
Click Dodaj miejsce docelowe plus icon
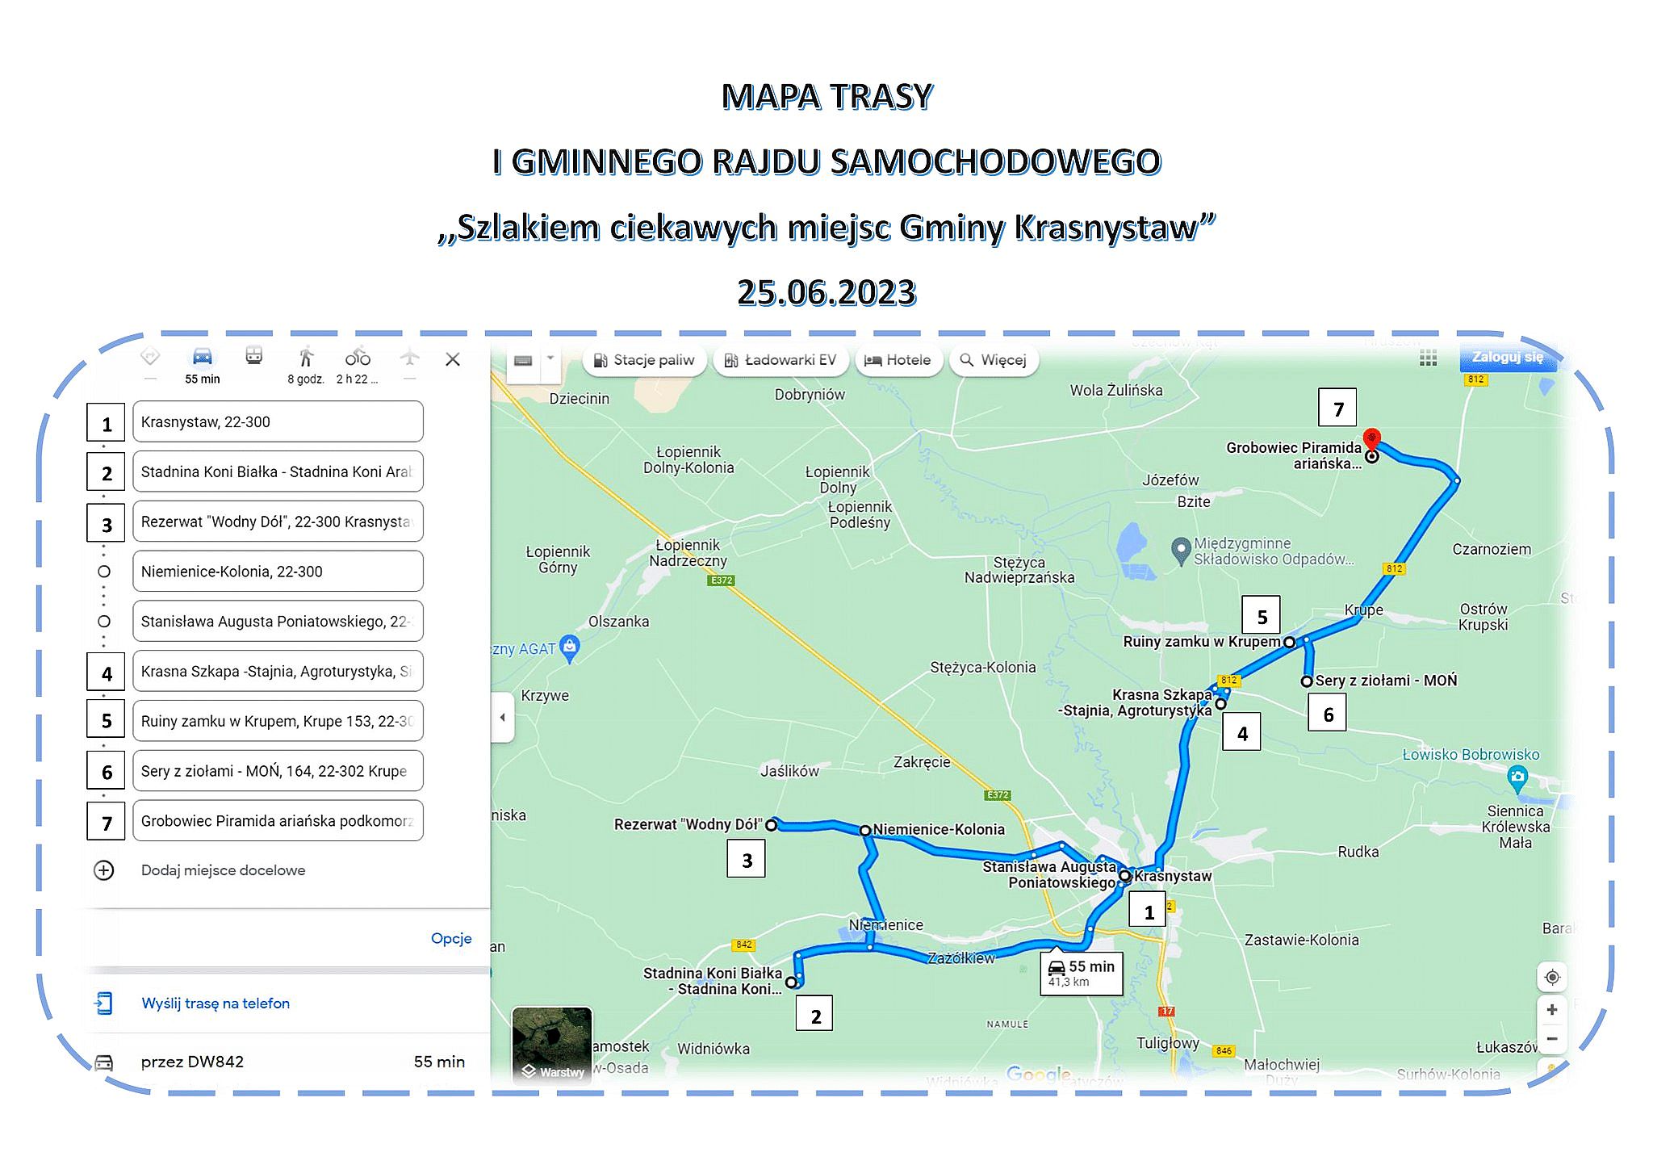tap(104, 870)
